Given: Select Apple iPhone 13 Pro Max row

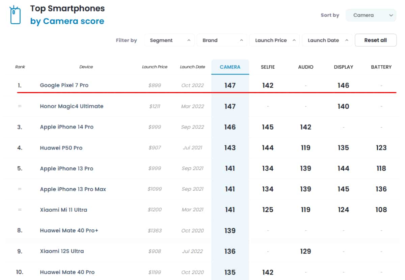Looking at the screenshot, I should [x=73, y=189].
